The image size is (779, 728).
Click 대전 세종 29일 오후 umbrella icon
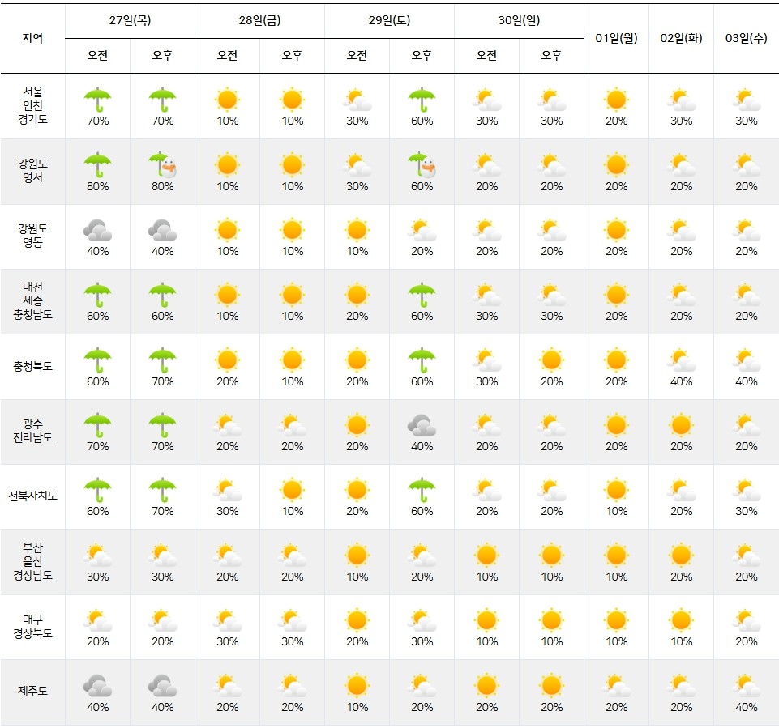(422, 295)
